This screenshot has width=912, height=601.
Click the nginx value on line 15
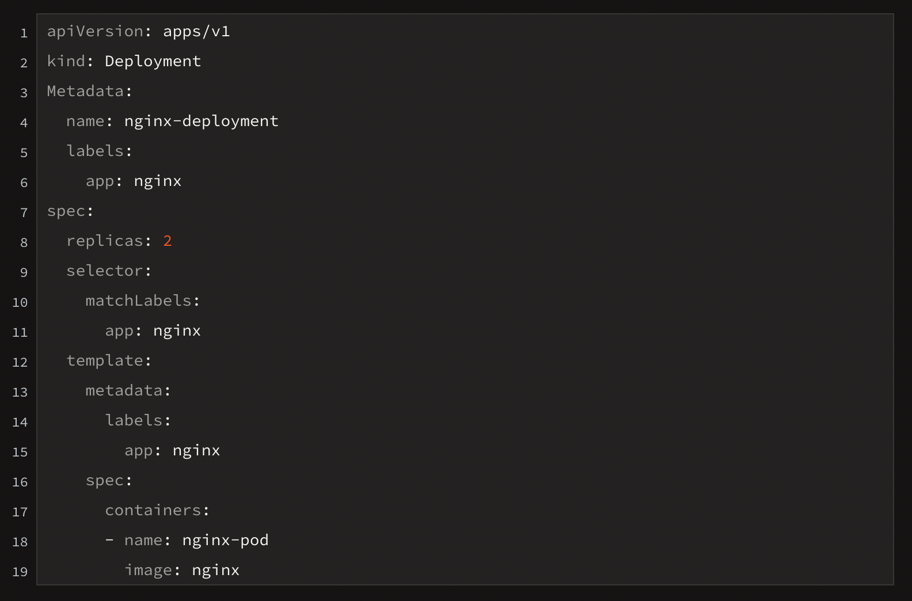(196, 451)
